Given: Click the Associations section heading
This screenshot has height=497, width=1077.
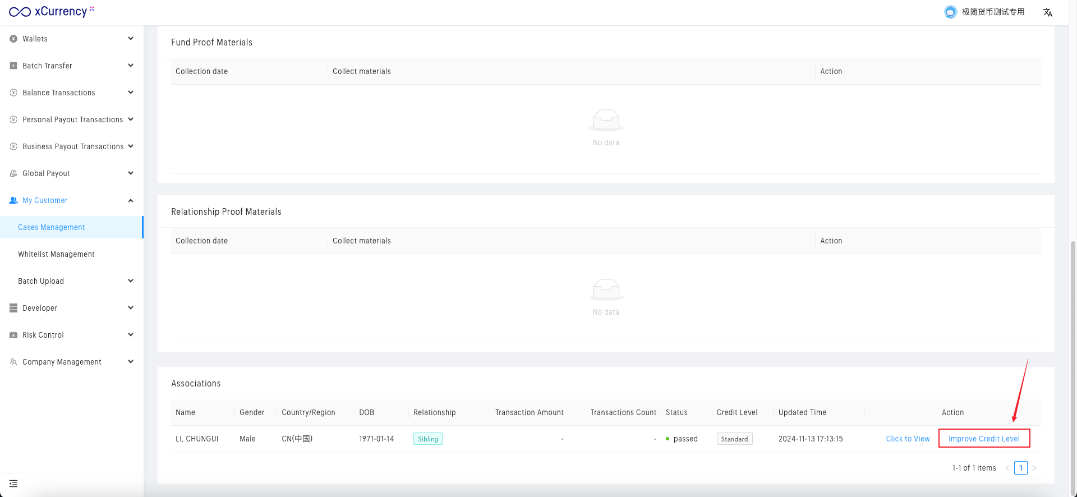Looking at the screenshot, I should pyautogui.click(x=196, y=383).
